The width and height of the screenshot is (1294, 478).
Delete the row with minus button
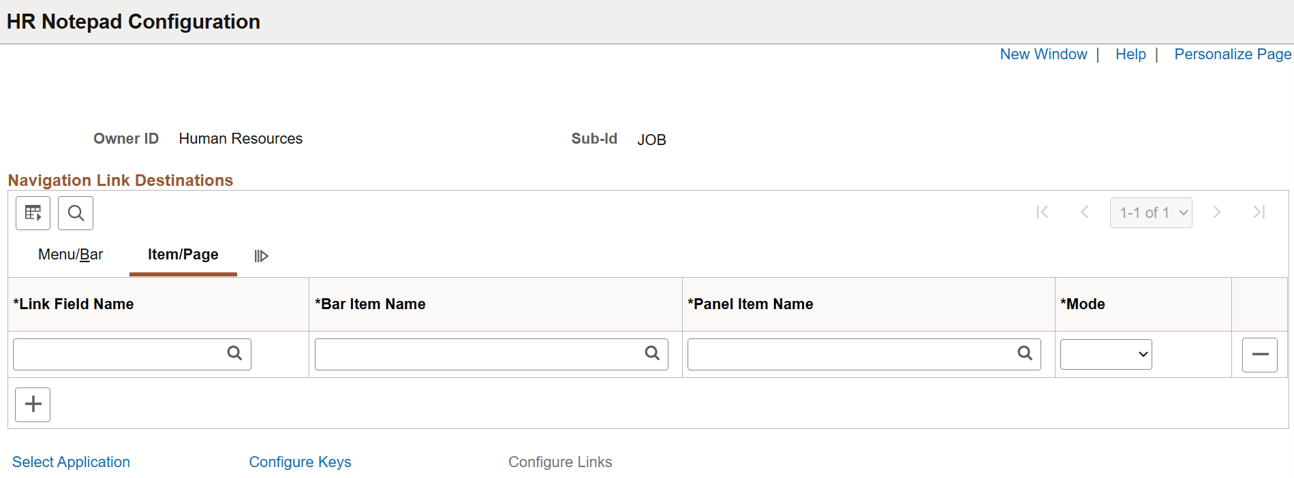1259,355
